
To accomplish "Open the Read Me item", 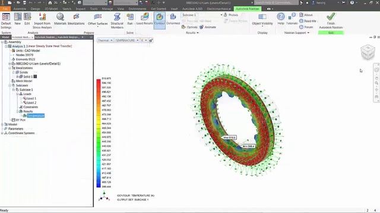I will tap(308, 21).
